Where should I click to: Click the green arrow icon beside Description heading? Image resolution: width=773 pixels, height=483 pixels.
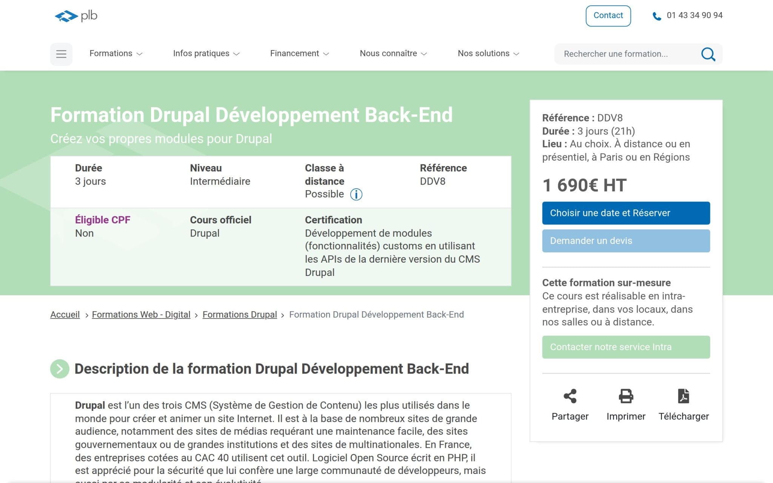click(x=60, y=369)
